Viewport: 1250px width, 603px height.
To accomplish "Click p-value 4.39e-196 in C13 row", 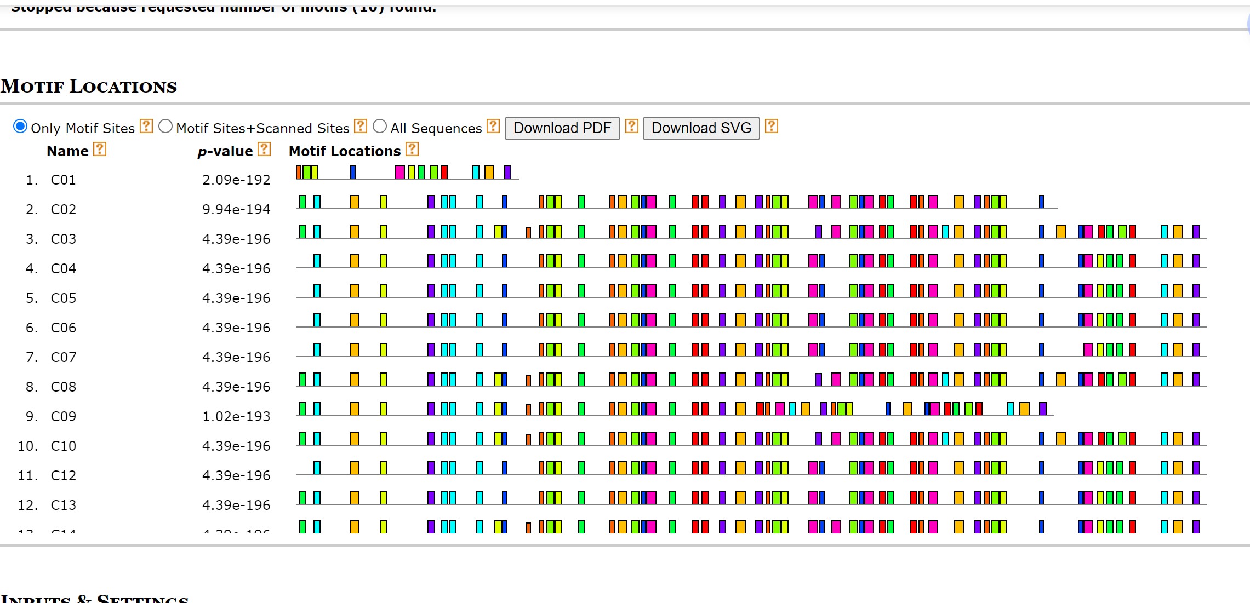I will pyautogui.click(x=236, y=506).
